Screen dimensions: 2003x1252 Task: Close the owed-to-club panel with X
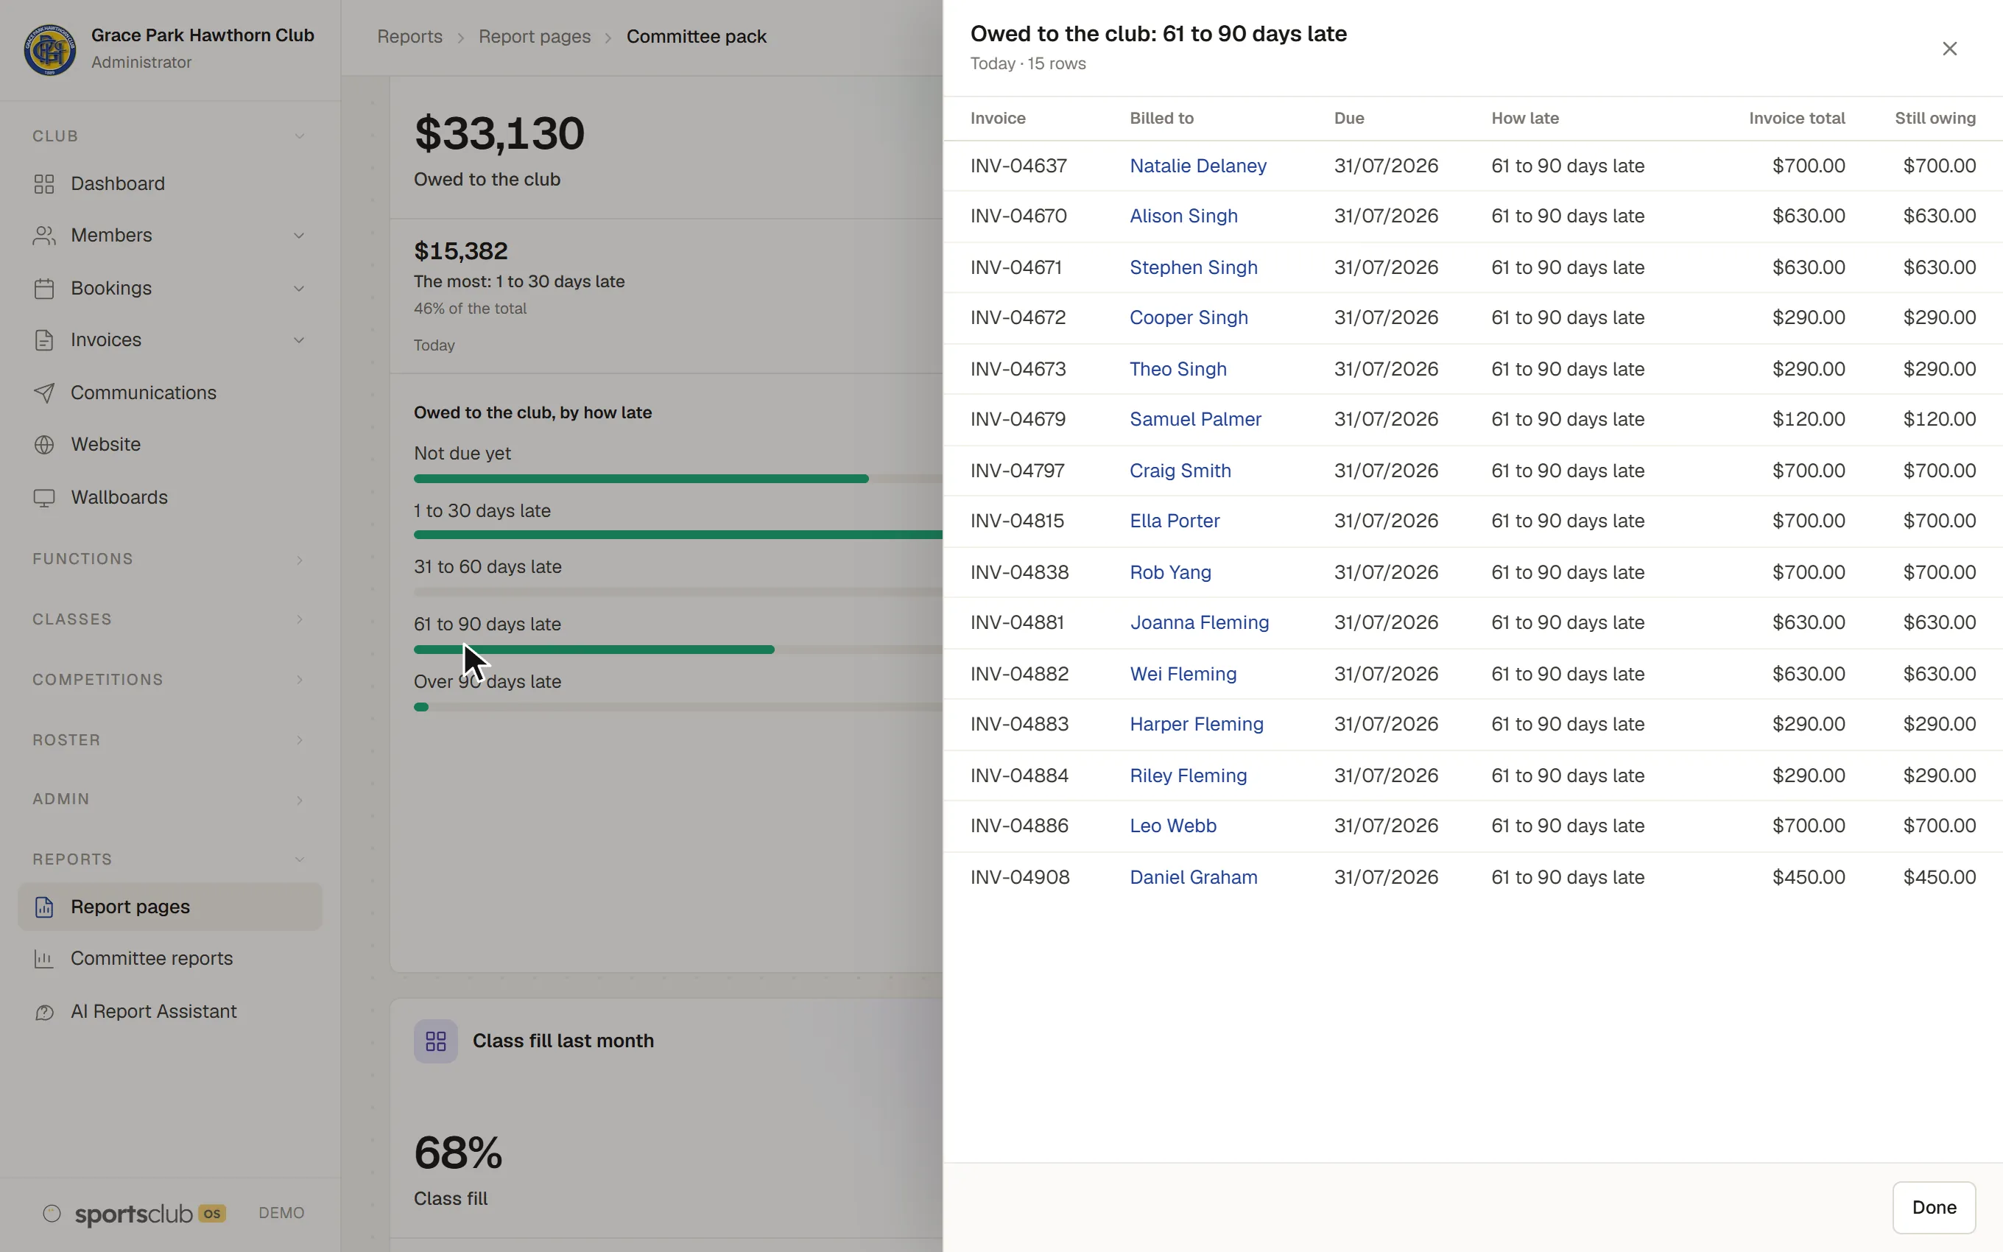tap(1949, 49)
